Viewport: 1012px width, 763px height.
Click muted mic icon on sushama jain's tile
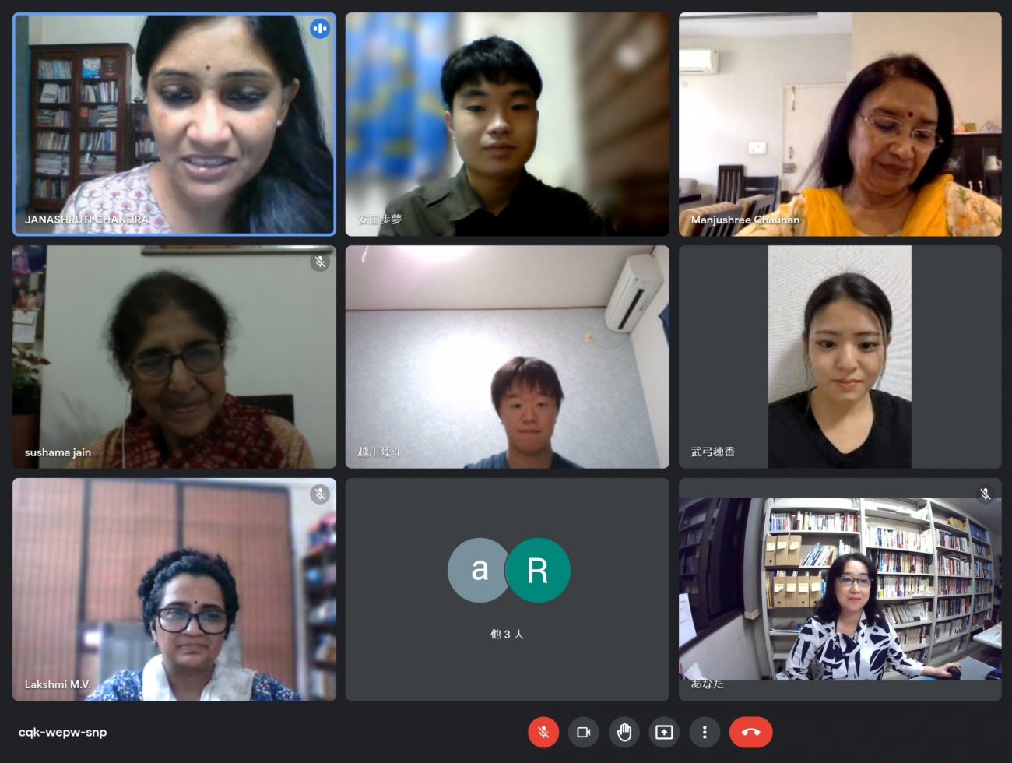320,262
